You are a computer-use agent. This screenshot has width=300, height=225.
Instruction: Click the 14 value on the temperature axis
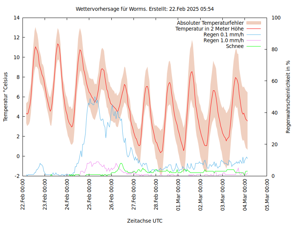tap(16, 18)
